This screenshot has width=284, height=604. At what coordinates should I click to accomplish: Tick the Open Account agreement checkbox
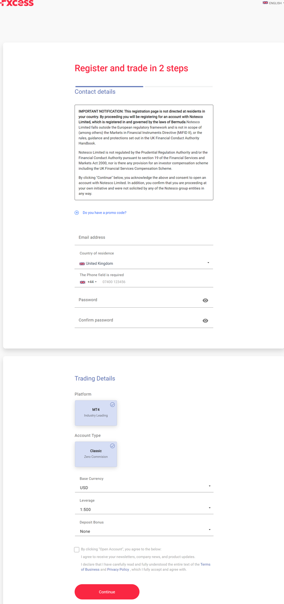click(77, 549)
